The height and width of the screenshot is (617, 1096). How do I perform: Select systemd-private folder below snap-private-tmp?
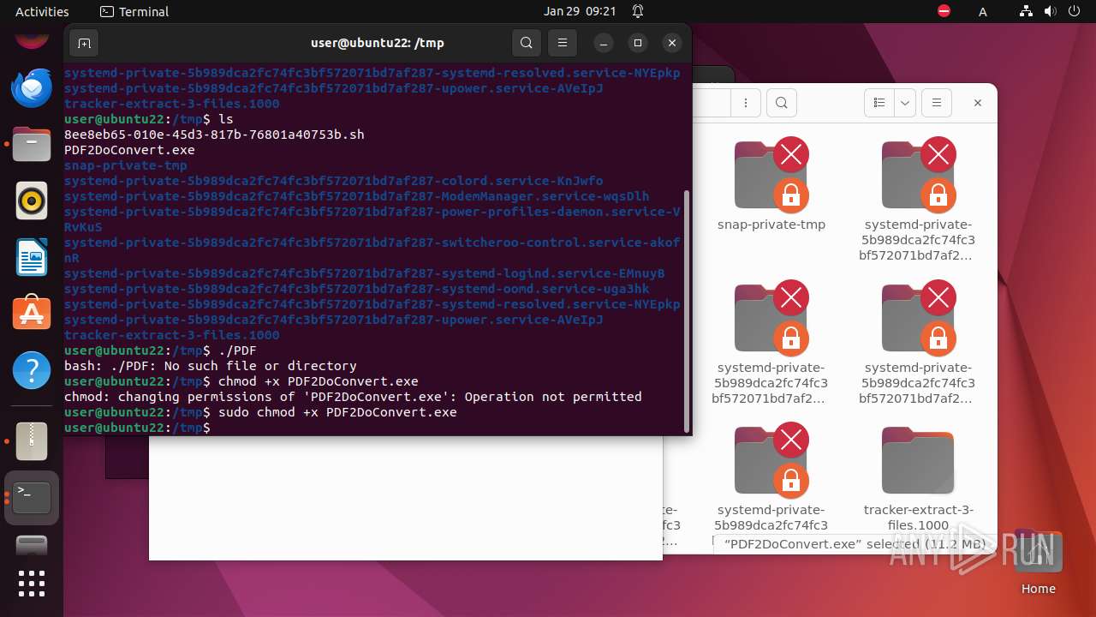[771, 342]
